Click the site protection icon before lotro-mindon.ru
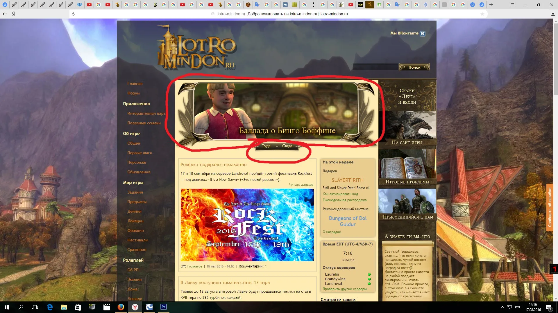Image resolution: width=558 pixels, height=313 pixels. (213, 14)
